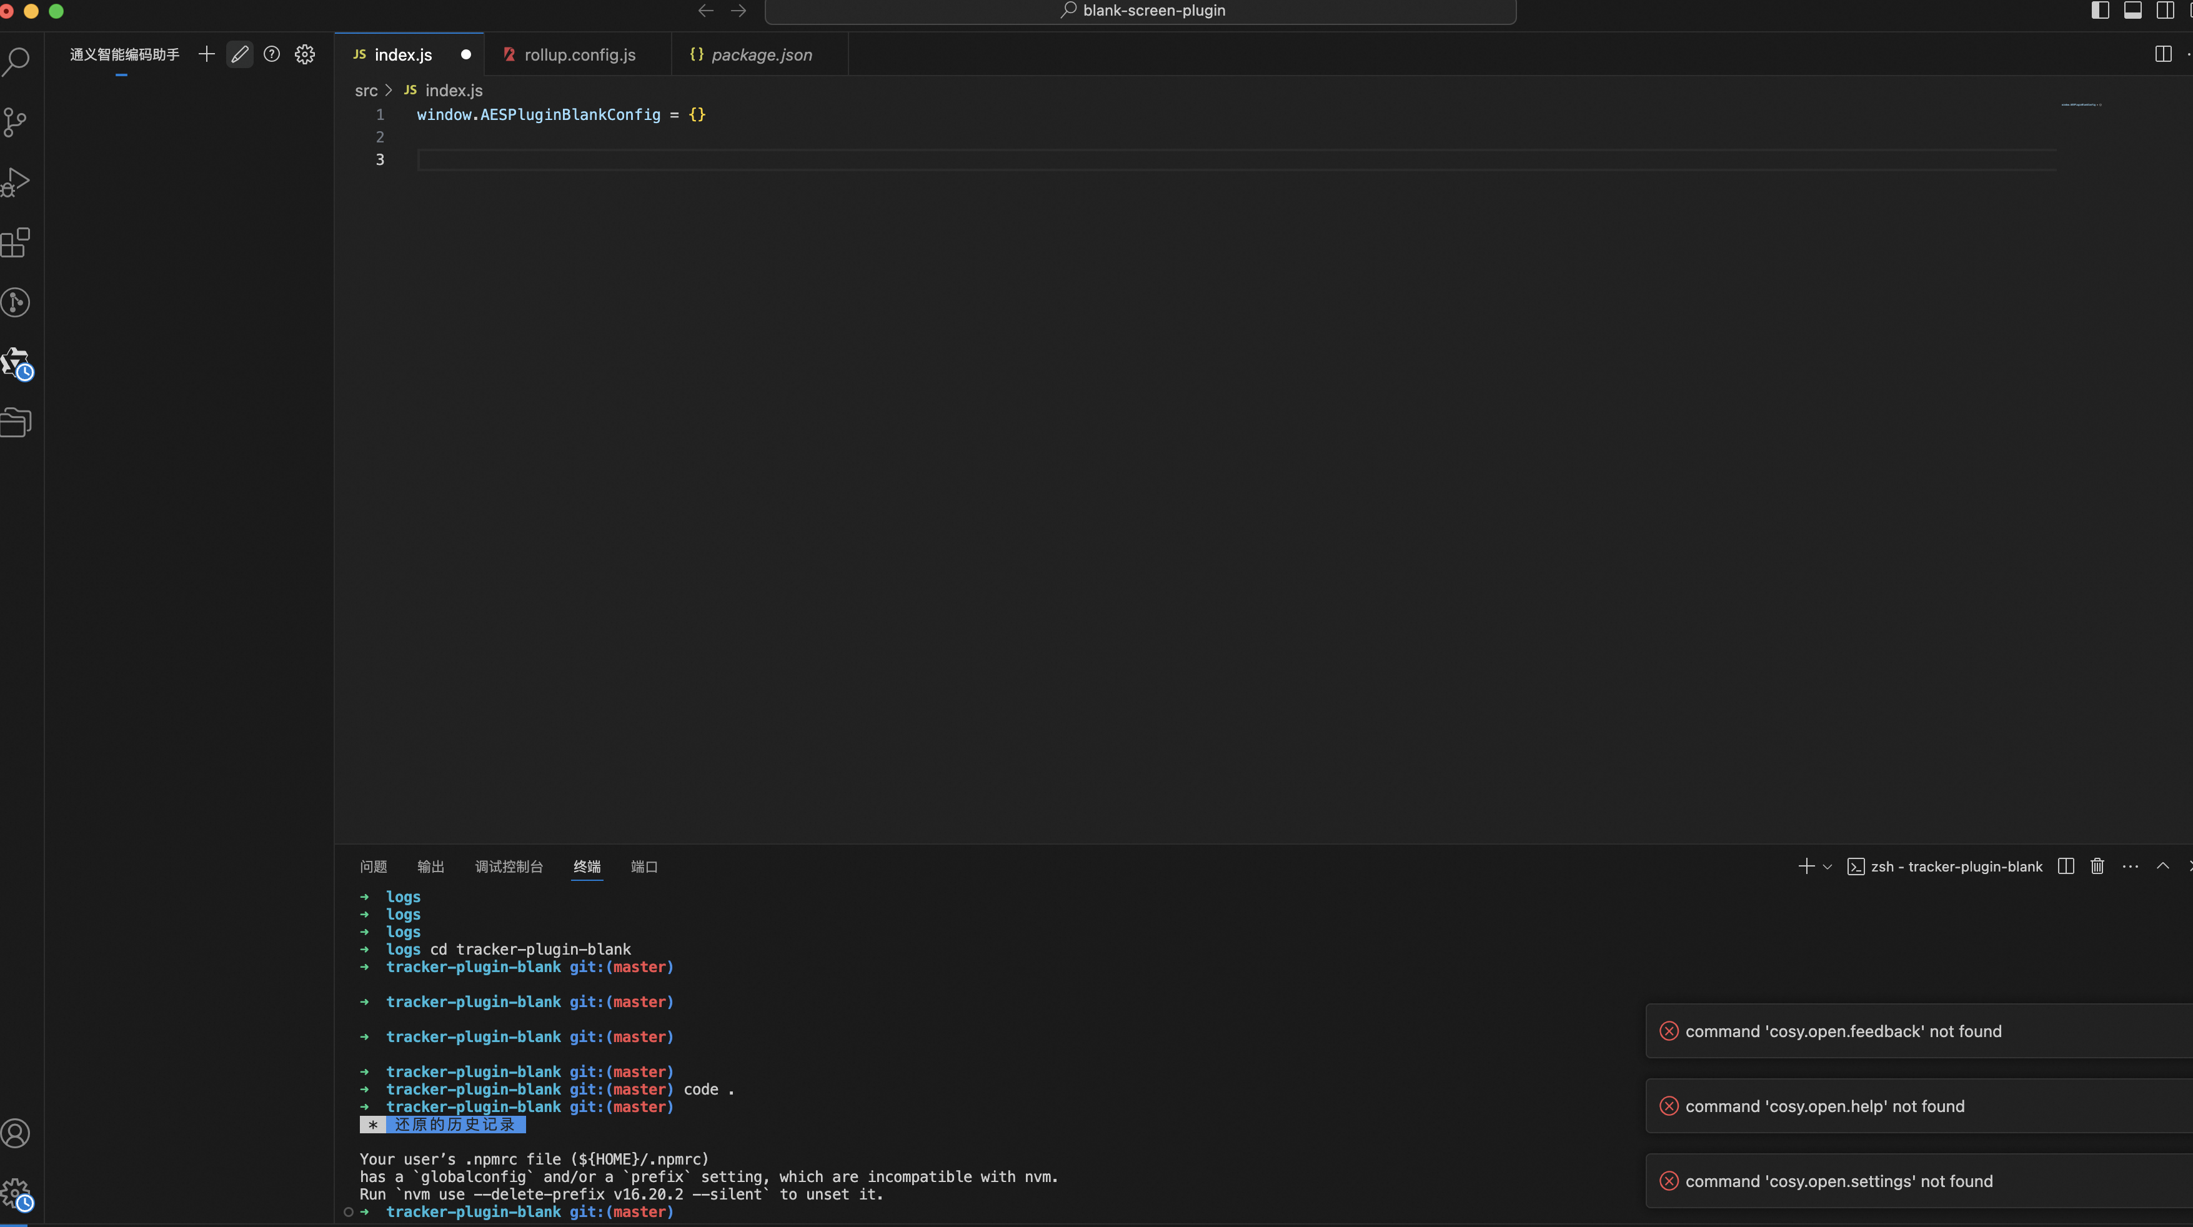The width and height of the screenshot is (2193, 1227).
Task: Open the new terminal profile dropdown arrow
Action: (1827, 867)
